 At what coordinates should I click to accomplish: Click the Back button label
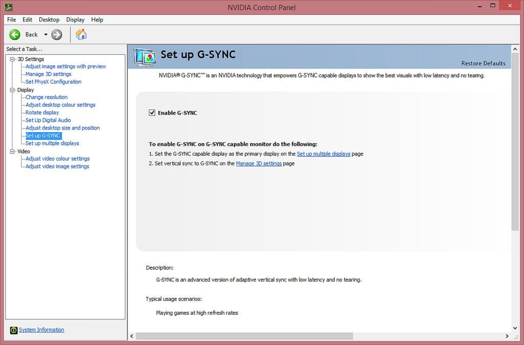click(x=31, y=34)
